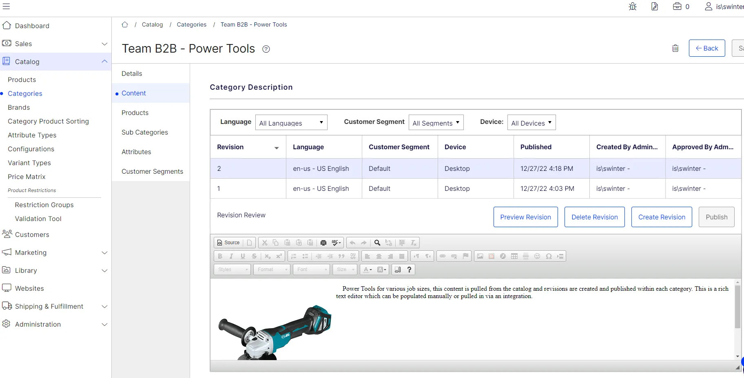
Task: Open the text color picker in editor
Action: tap(368, 270)
